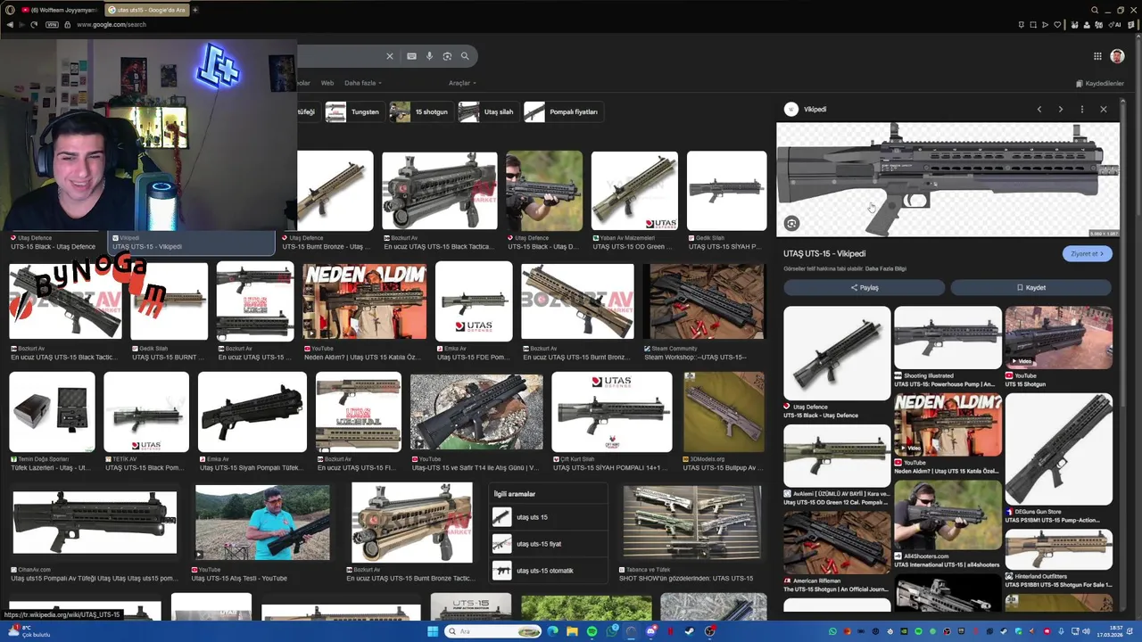Expand the 'Araçlar' tools dropdown
Image resolution: width=1142 pixels, height=642 pixels.
462,83
